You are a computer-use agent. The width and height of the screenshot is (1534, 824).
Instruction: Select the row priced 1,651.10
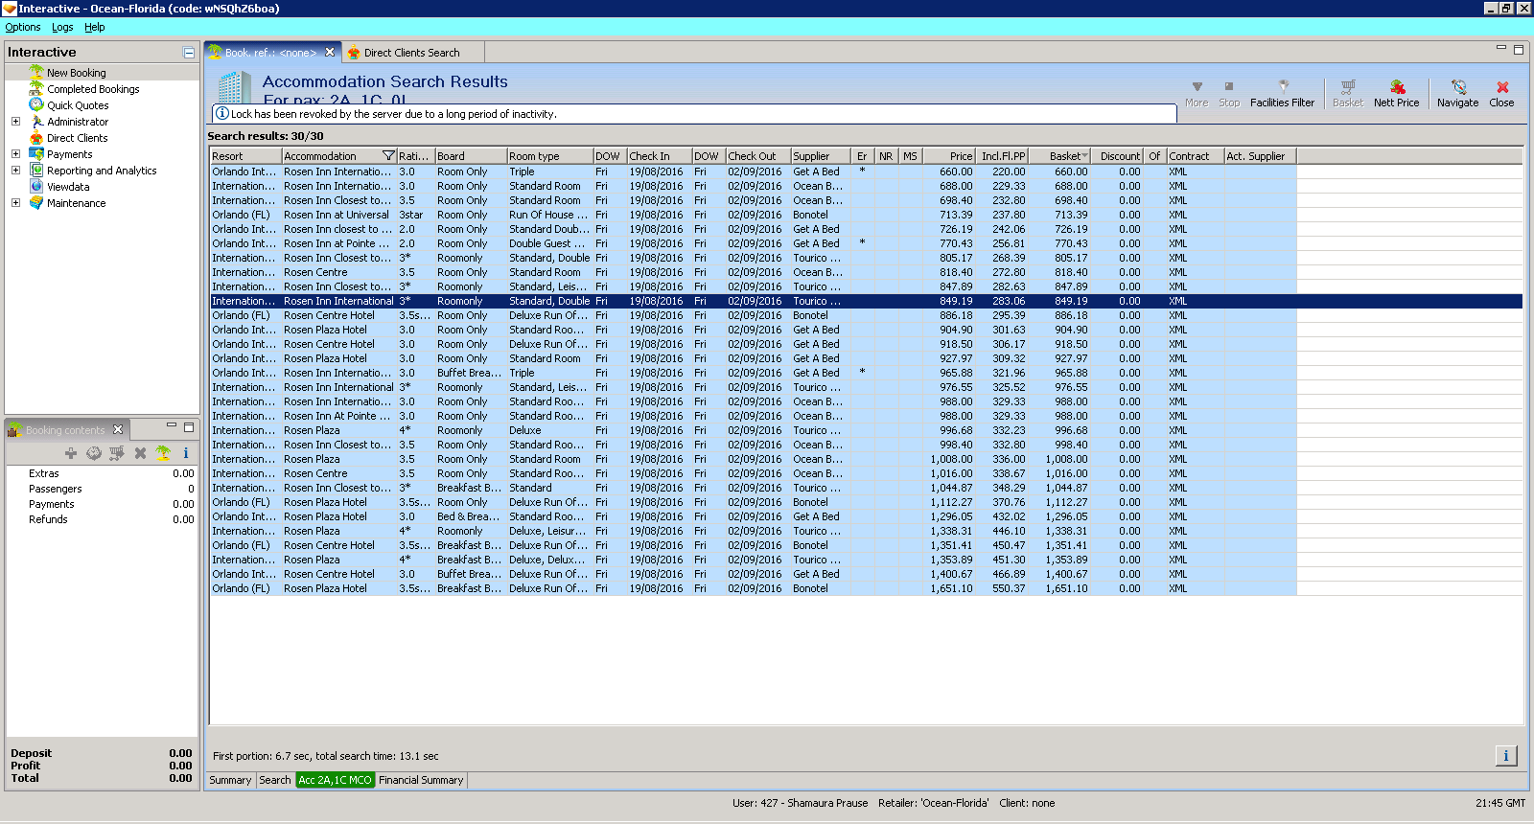point(753,588)
